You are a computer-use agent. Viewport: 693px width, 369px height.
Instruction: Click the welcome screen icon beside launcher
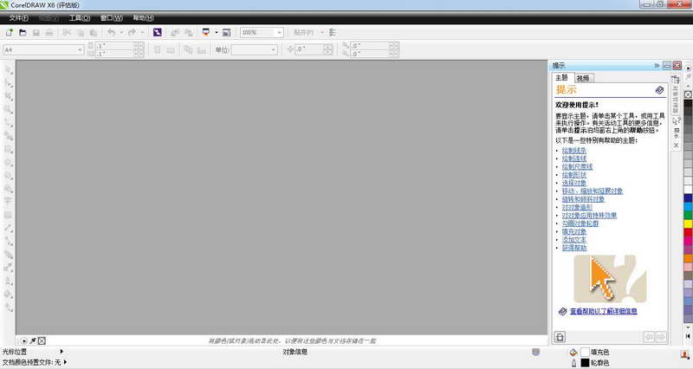227,32
